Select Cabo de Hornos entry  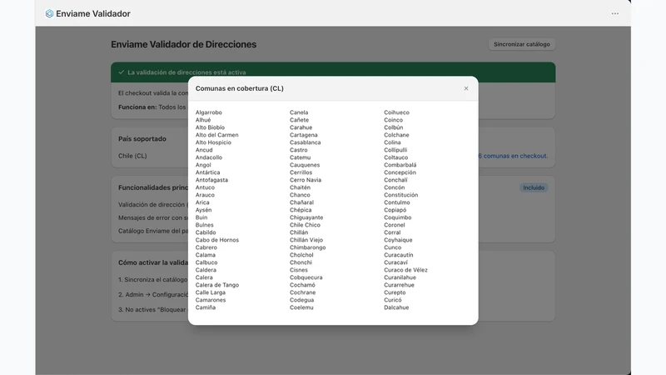(x=217, y=240)
